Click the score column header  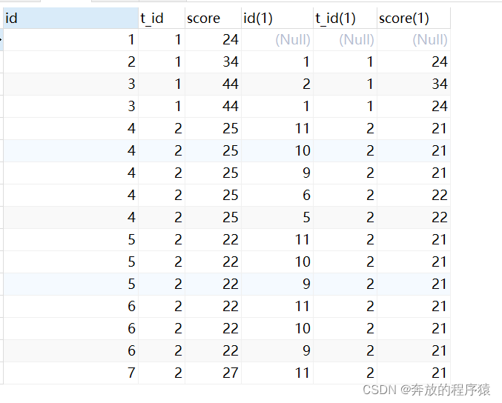pos(213,18)
